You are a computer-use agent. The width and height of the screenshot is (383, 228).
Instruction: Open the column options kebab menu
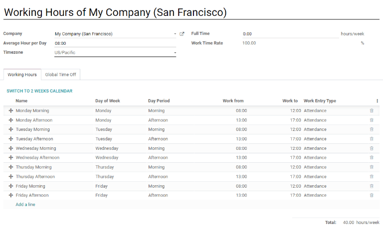[x=377, y=101]
